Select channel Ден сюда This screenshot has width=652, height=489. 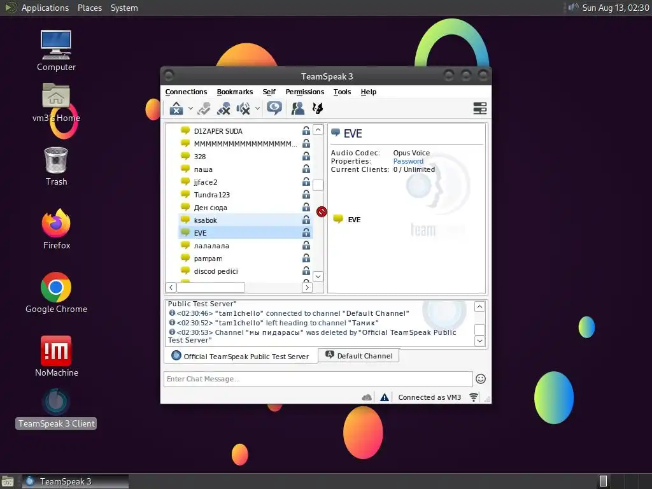pyautogui.click(x=245, y=208)
